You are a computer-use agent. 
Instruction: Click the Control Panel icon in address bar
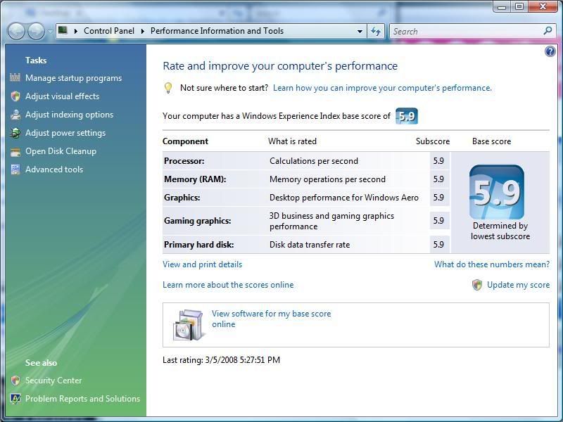[x=63, y=30]
